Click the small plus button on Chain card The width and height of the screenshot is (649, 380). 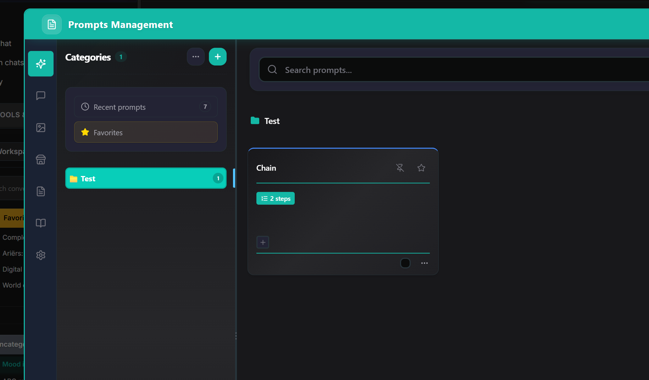pos(263,243)
